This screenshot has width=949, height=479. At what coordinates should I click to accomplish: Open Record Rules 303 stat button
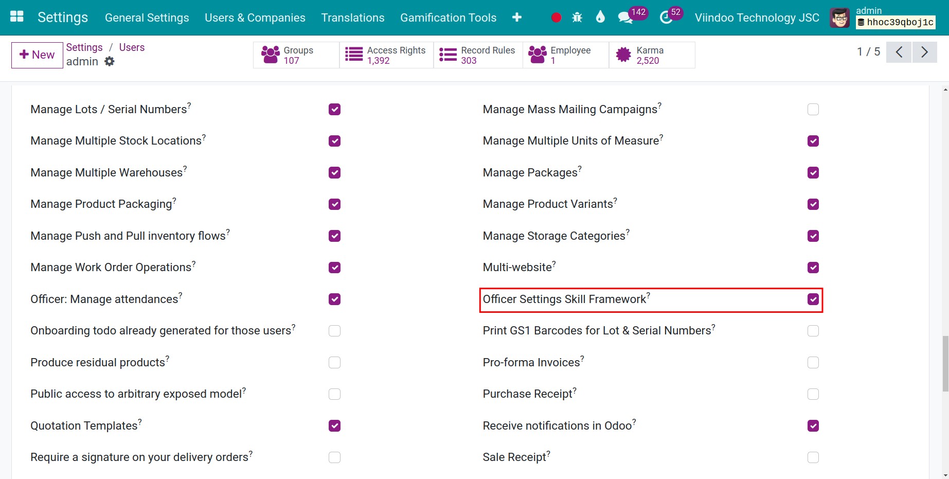click(478, 55)
